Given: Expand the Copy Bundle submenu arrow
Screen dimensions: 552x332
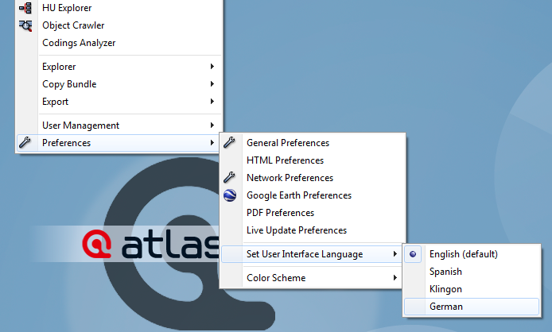Looking at the screenshot, I should [x=212, y=83].
